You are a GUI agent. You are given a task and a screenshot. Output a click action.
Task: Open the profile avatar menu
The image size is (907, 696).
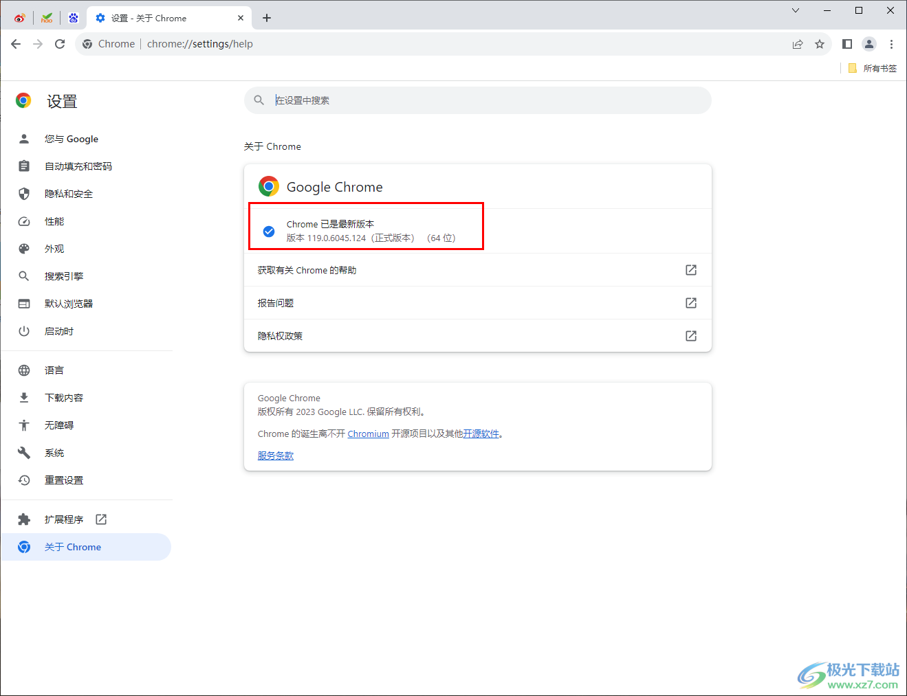(x=869, y=44)
